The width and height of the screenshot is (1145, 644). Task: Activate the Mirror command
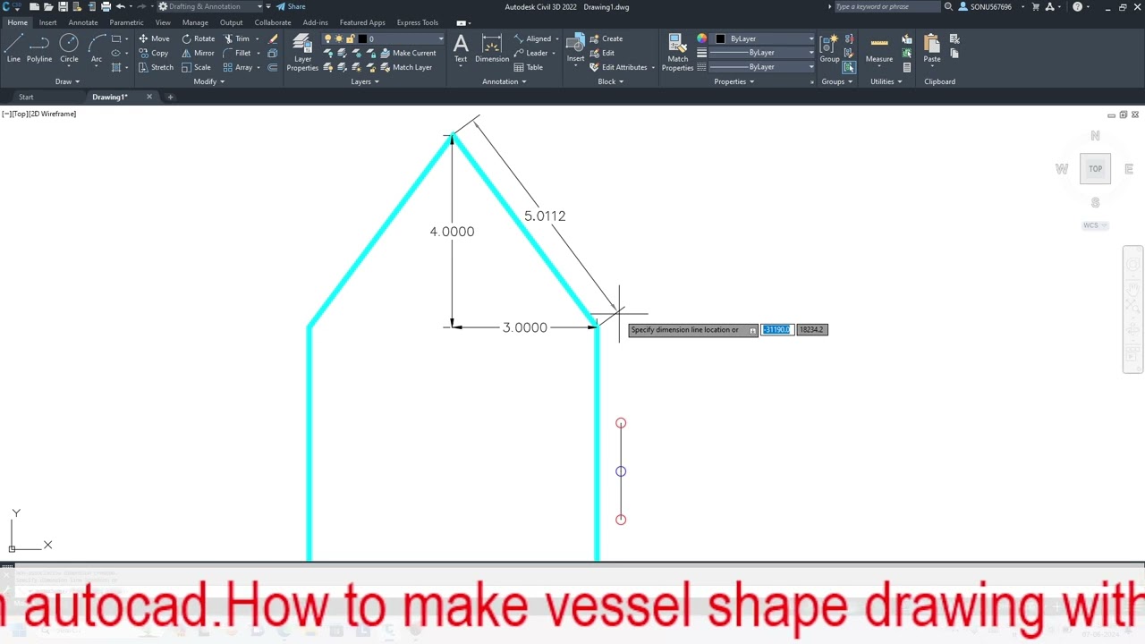(x=198, y=53)
